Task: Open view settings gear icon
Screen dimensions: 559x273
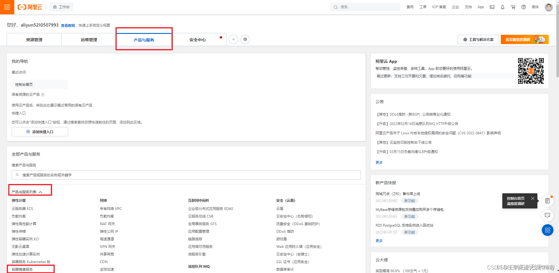Action: [x=245, y=39]
